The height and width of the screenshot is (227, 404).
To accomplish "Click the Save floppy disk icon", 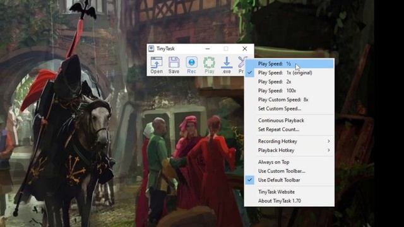I will click(174, 65).
